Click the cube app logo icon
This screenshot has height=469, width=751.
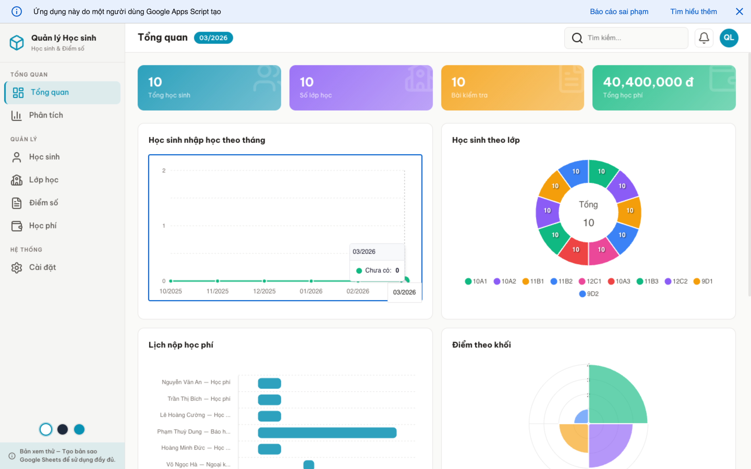pyautogui.click(x=16, y=42)
